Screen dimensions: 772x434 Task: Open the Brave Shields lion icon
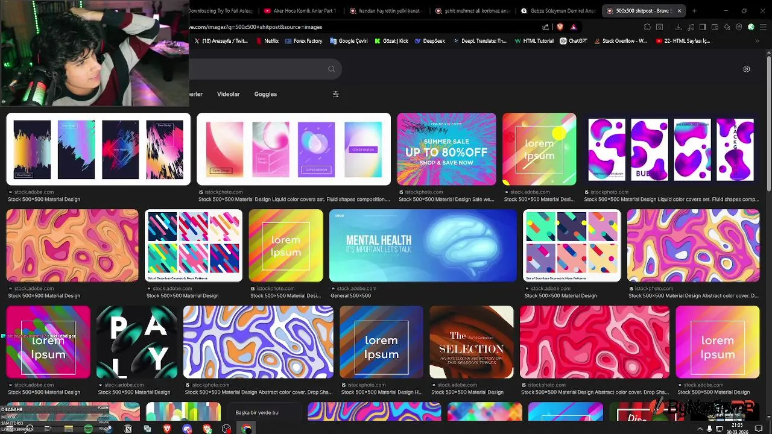point(560,27)
